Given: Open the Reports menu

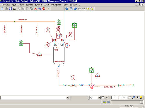Looking at the screenshot, I should click(39, 5).
